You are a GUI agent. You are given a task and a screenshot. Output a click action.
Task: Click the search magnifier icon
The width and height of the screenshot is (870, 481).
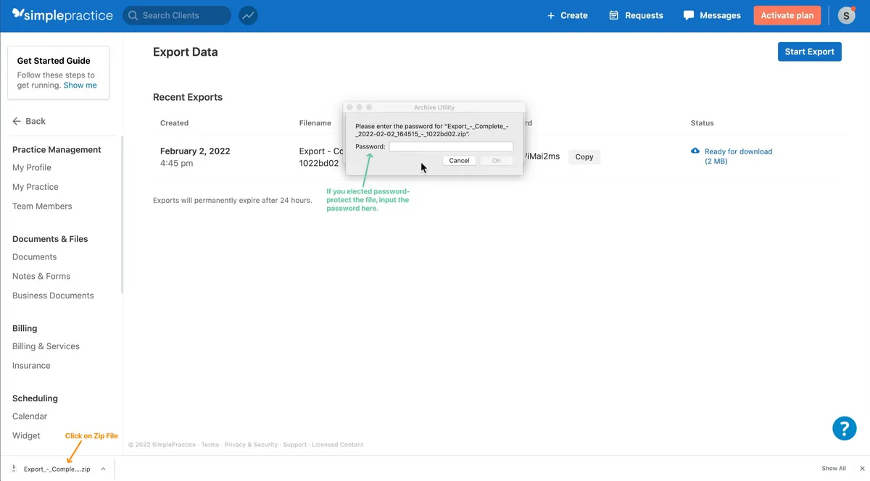tap(133, 15)
